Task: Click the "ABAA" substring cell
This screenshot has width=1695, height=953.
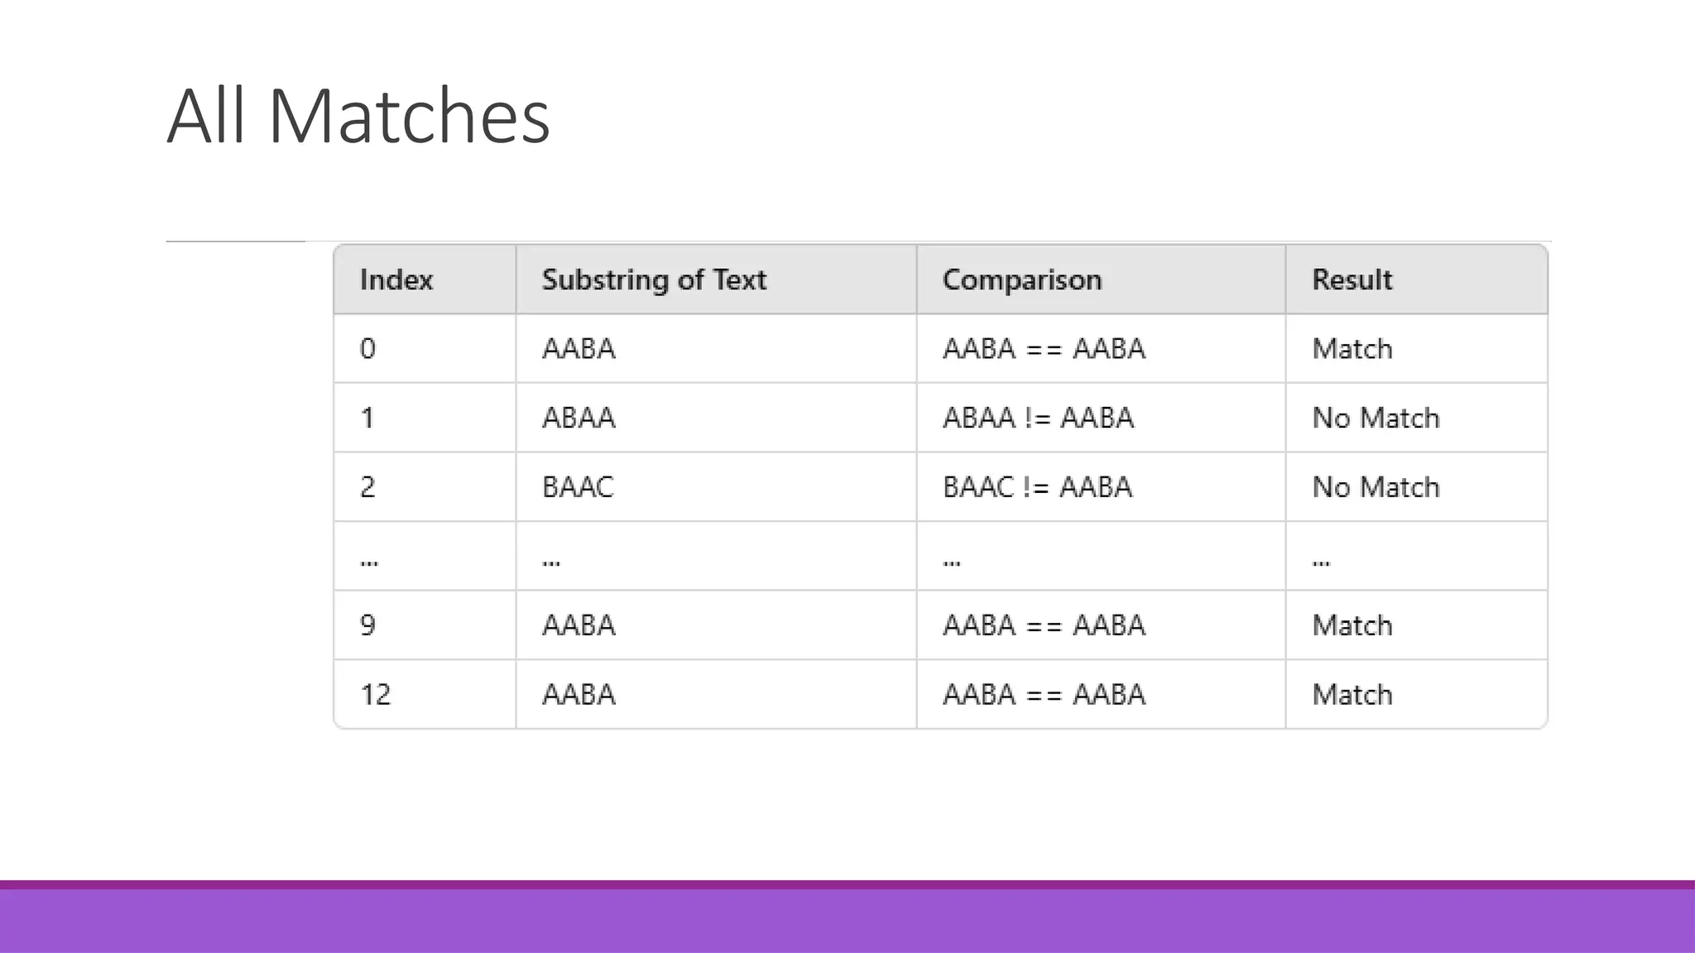Action: [x=579, y=418]
